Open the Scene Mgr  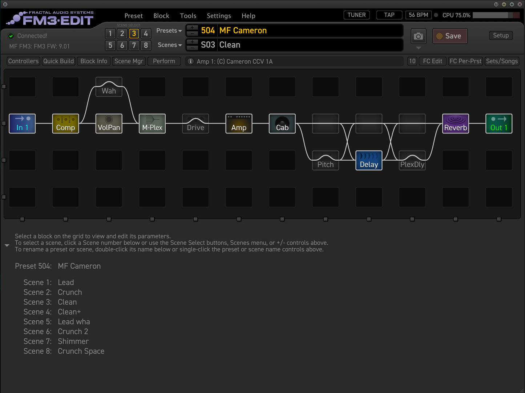129,61
